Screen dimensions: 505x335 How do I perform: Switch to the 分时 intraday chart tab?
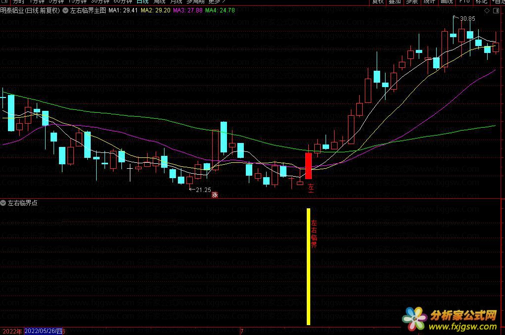pyautogui.click(x=18, y=1)
